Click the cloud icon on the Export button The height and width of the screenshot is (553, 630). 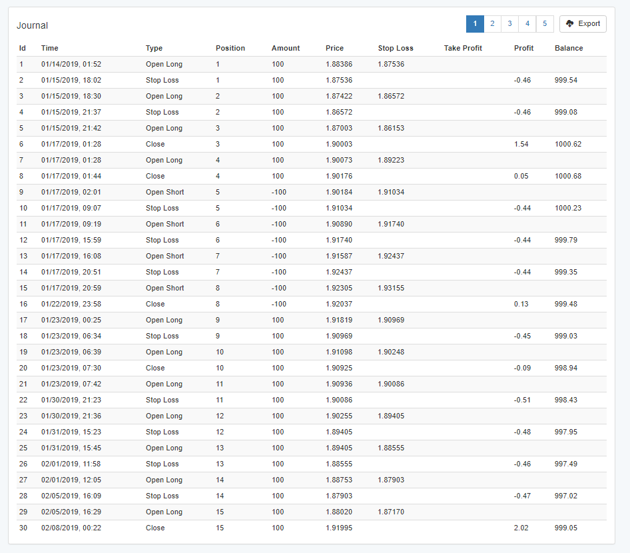(x=570, y=24)
